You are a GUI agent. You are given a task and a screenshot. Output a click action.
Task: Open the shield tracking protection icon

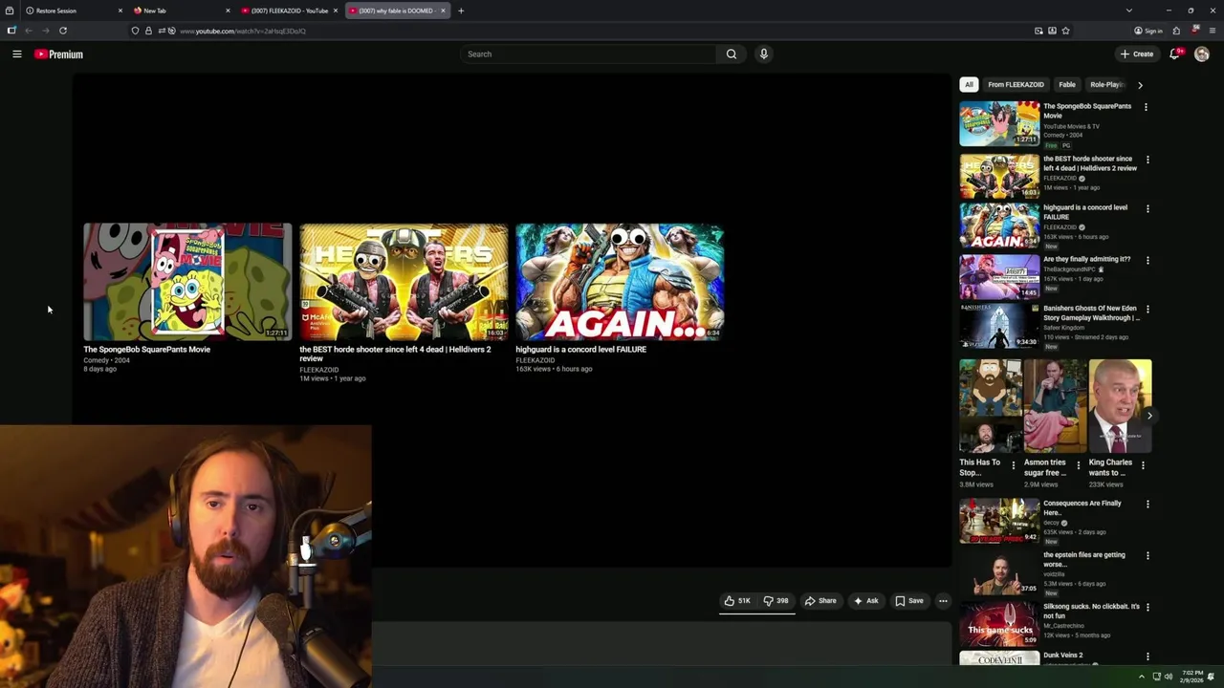[x=135, y=31]
